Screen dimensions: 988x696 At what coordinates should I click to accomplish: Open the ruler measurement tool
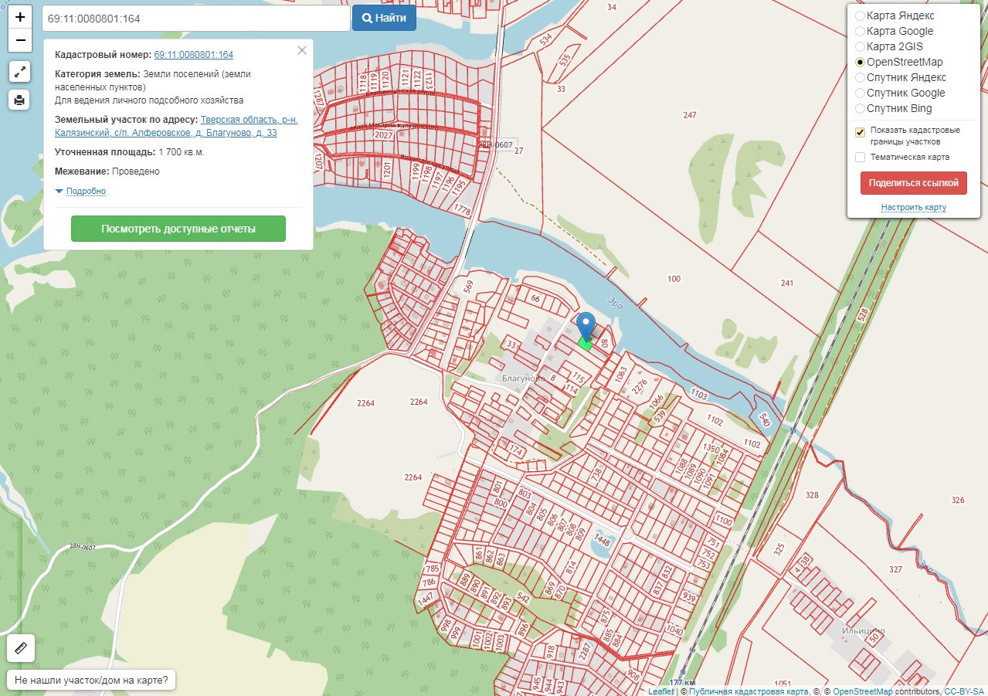21,648
